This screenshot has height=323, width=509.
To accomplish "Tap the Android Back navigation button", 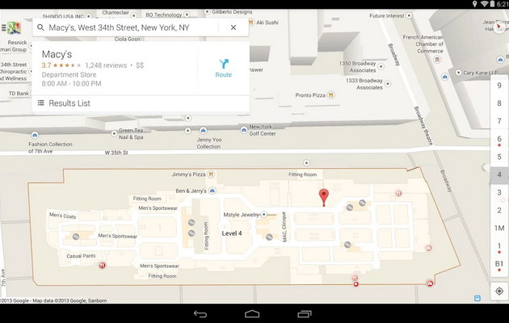I will (200, 314).
